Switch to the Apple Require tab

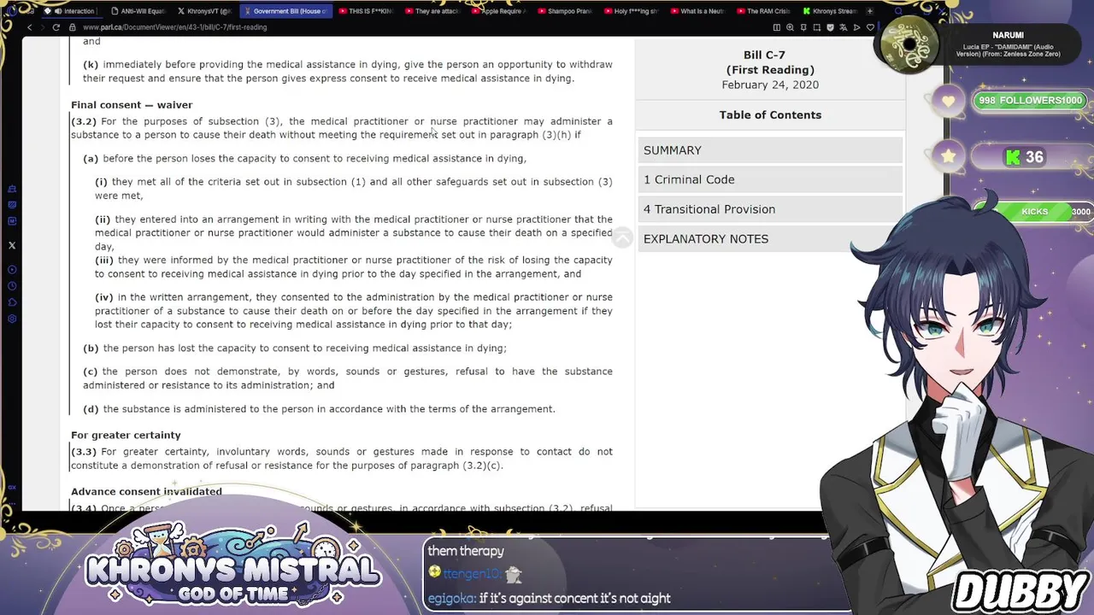click(x=498, y=11)
